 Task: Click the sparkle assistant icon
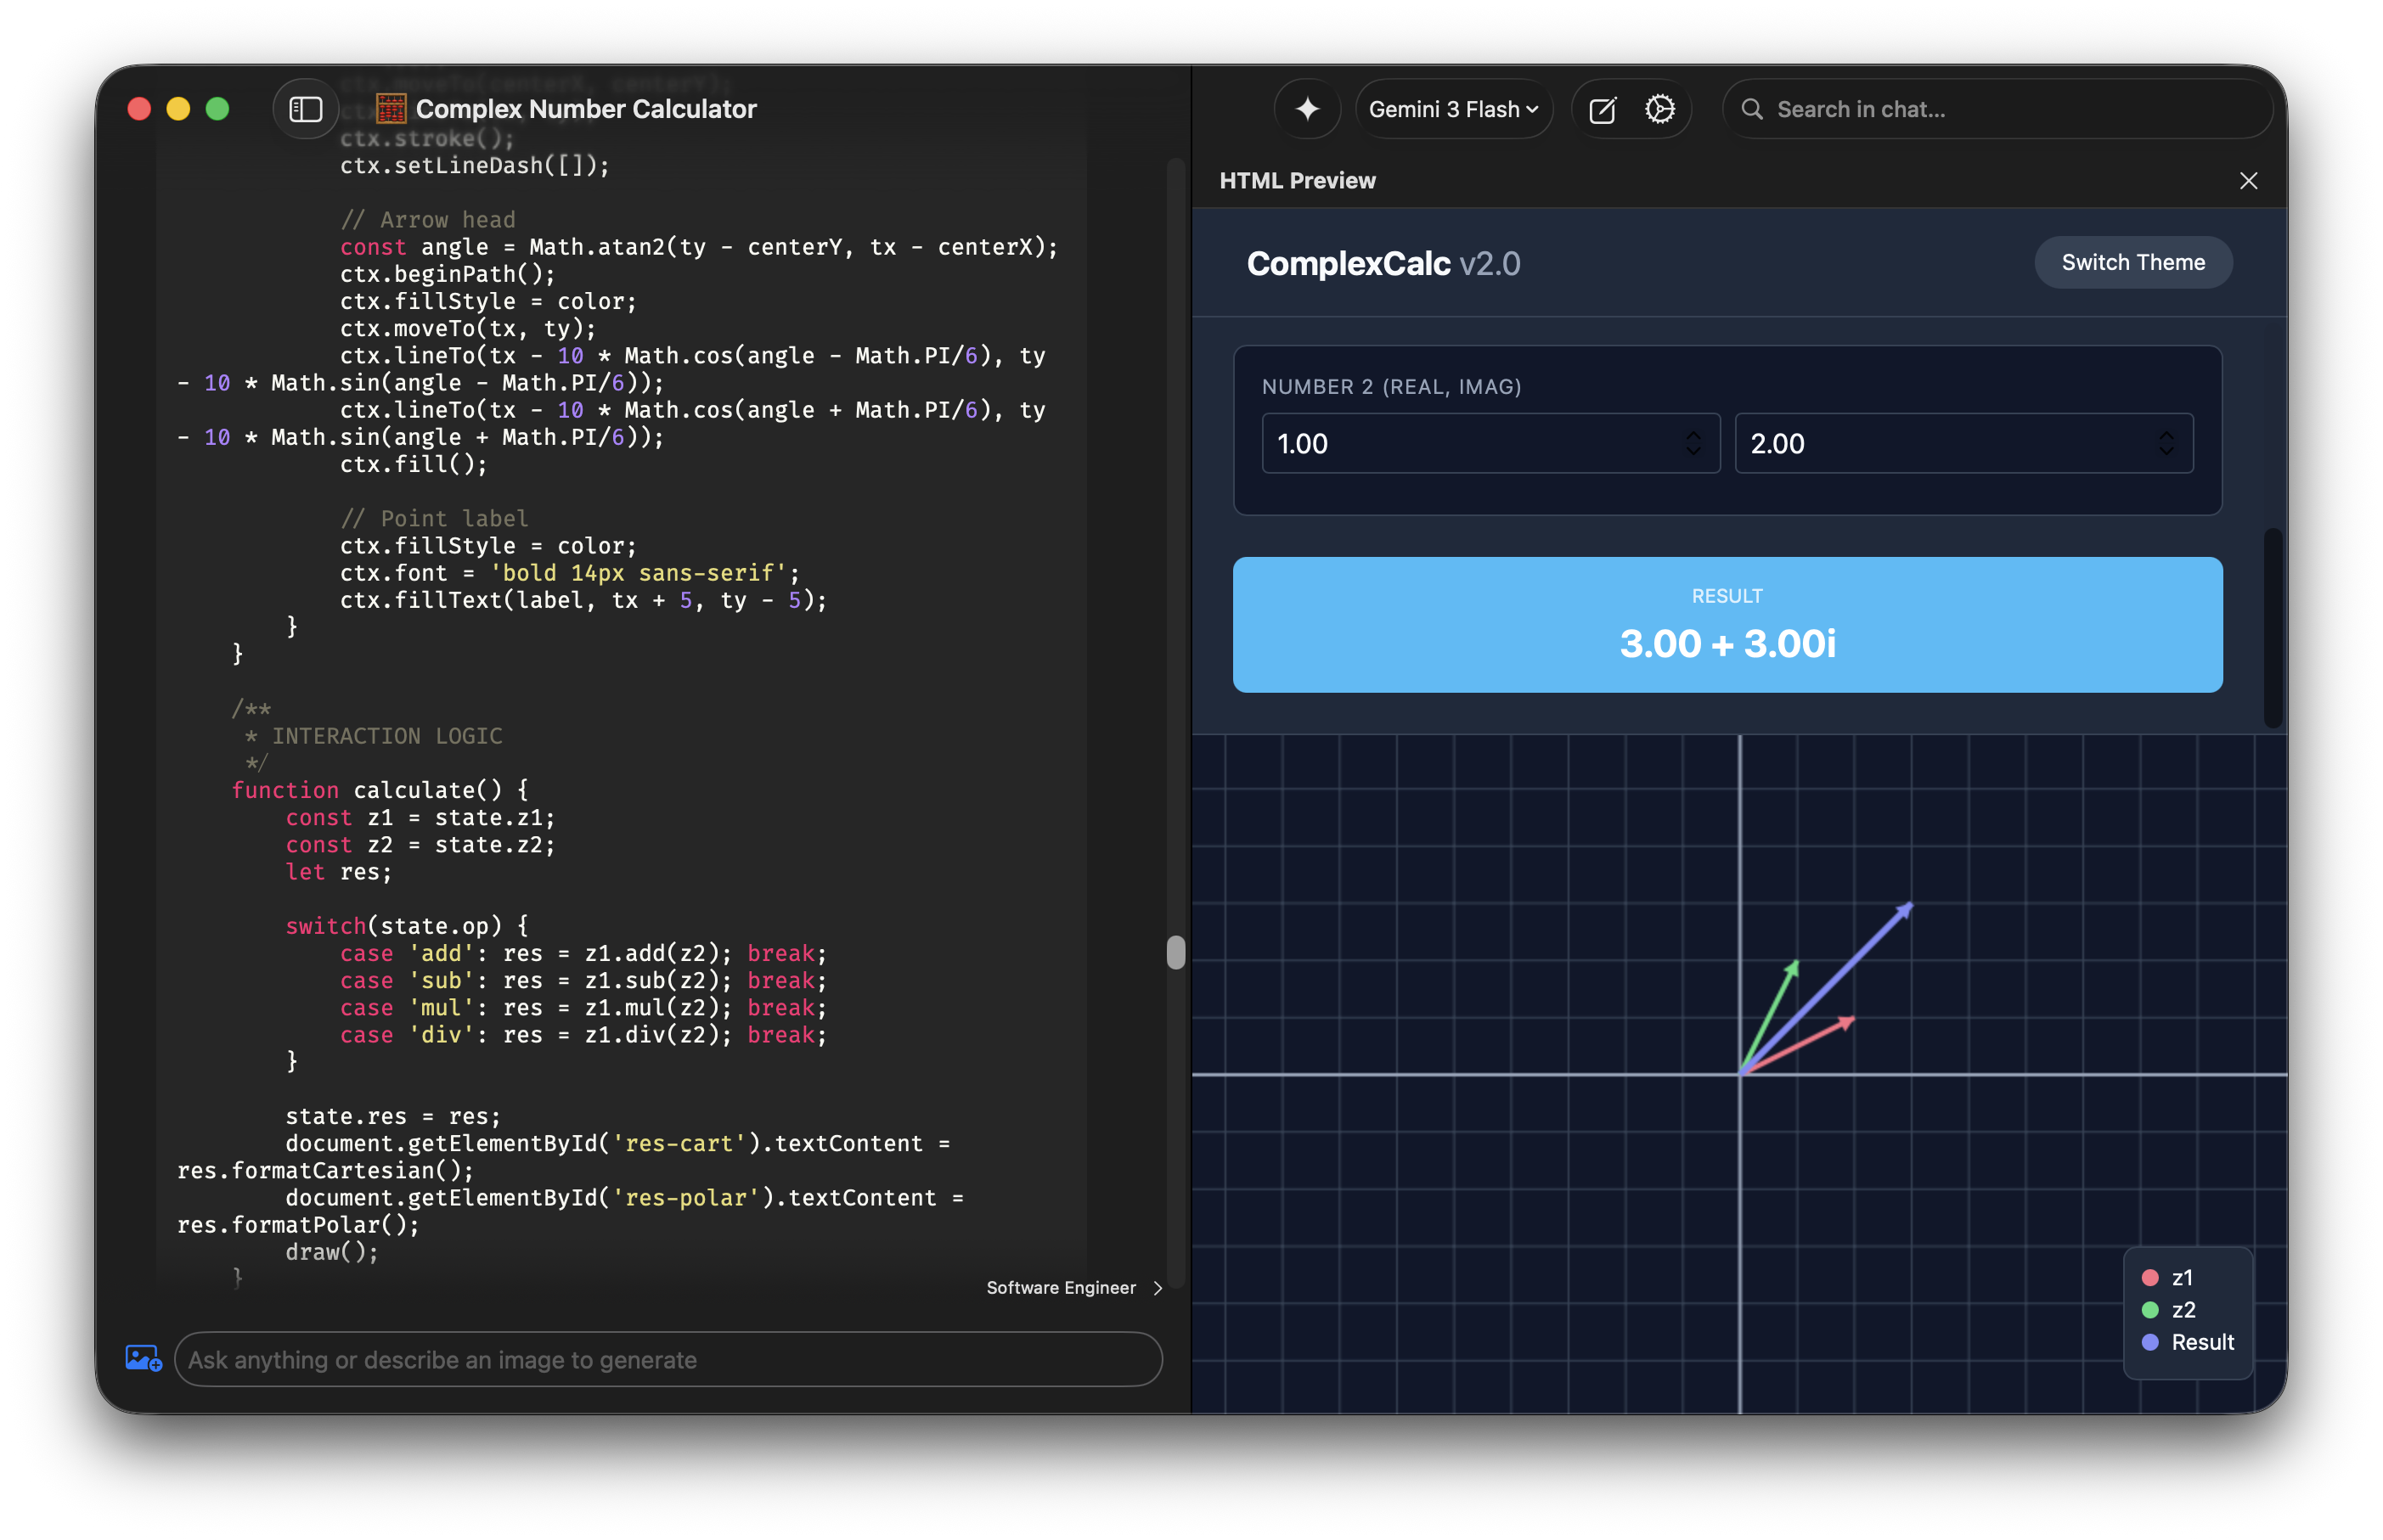pos(1306,109)
